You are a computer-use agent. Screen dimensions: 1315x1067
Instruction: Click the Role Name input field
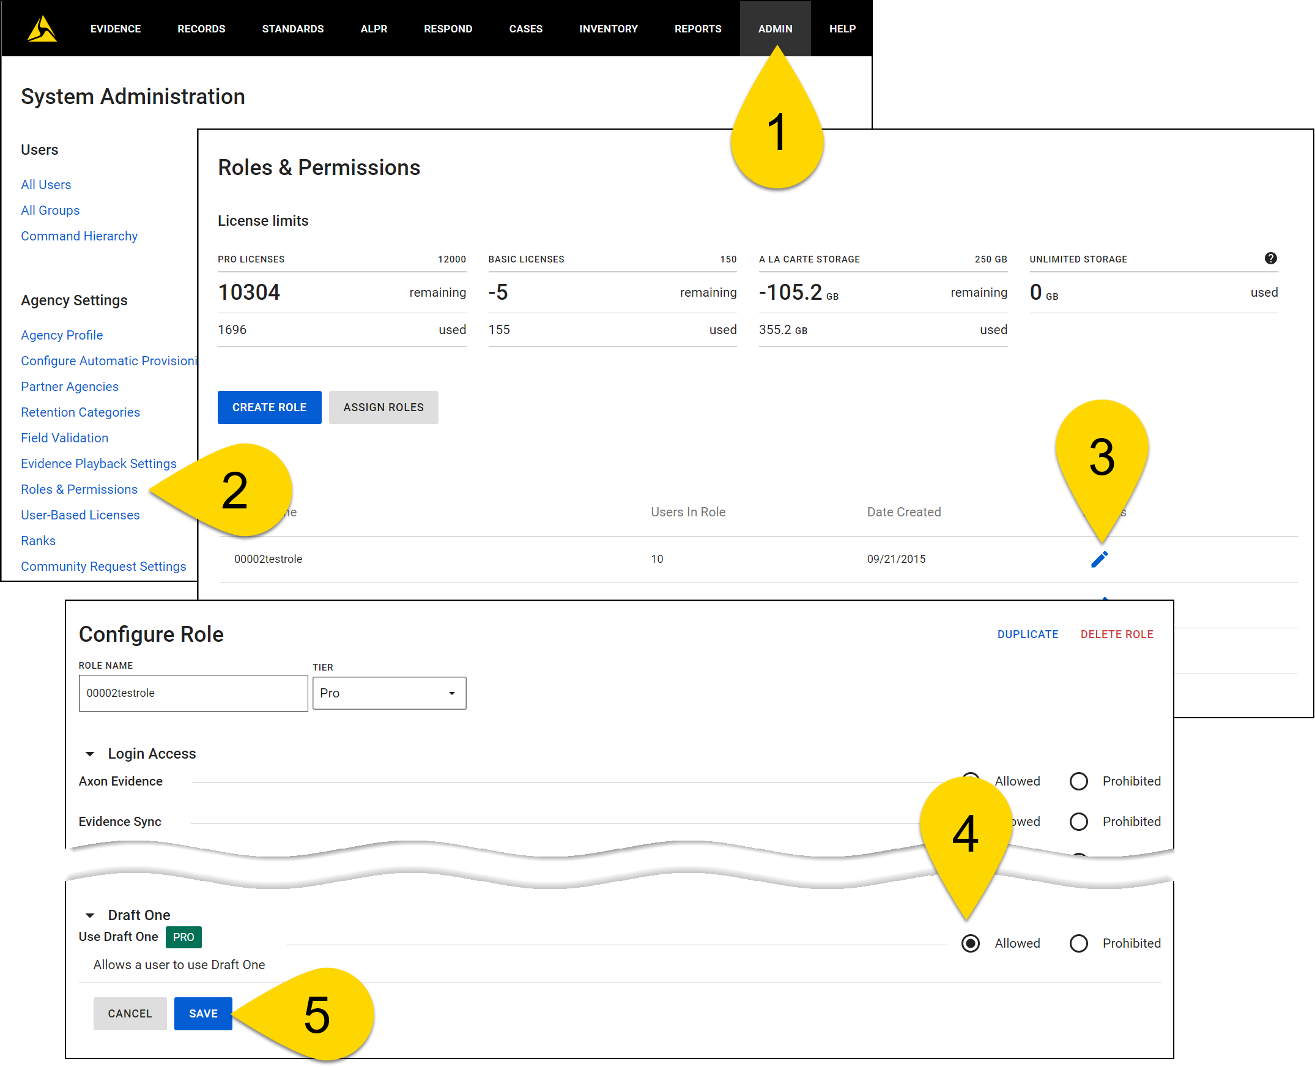(x=193, y=693)
